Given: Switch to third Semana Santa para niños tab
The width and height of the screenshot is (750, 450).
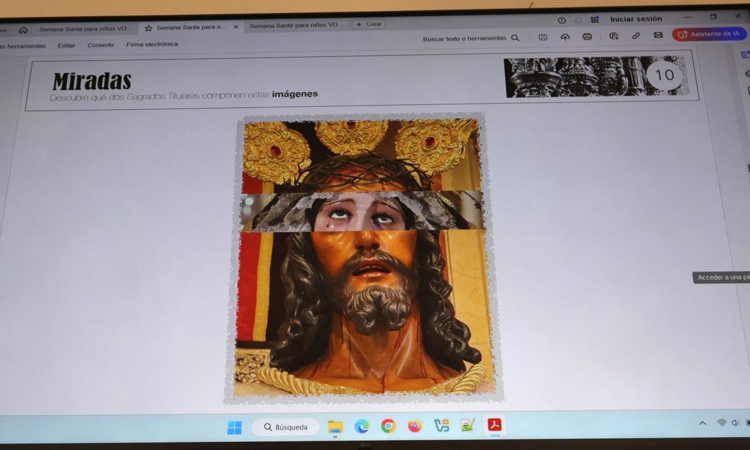Looking at the screenshot, I should tap(297, 26).
